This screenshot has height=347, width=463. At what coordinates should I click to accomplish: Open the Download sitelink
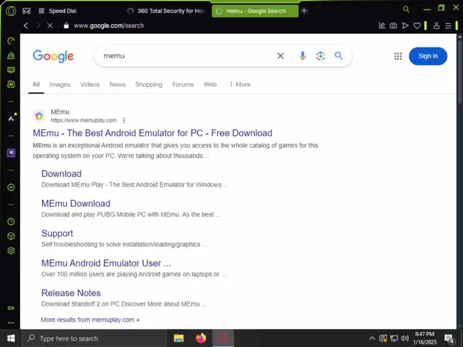61,173
